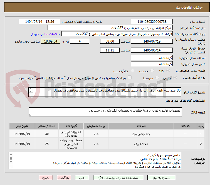Select the جزیی purchase type radio
The width and height of the screenshot is (210, 185).
175,78
